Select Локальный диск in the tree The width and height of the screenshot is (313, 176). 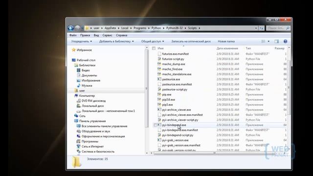(92, 106)
